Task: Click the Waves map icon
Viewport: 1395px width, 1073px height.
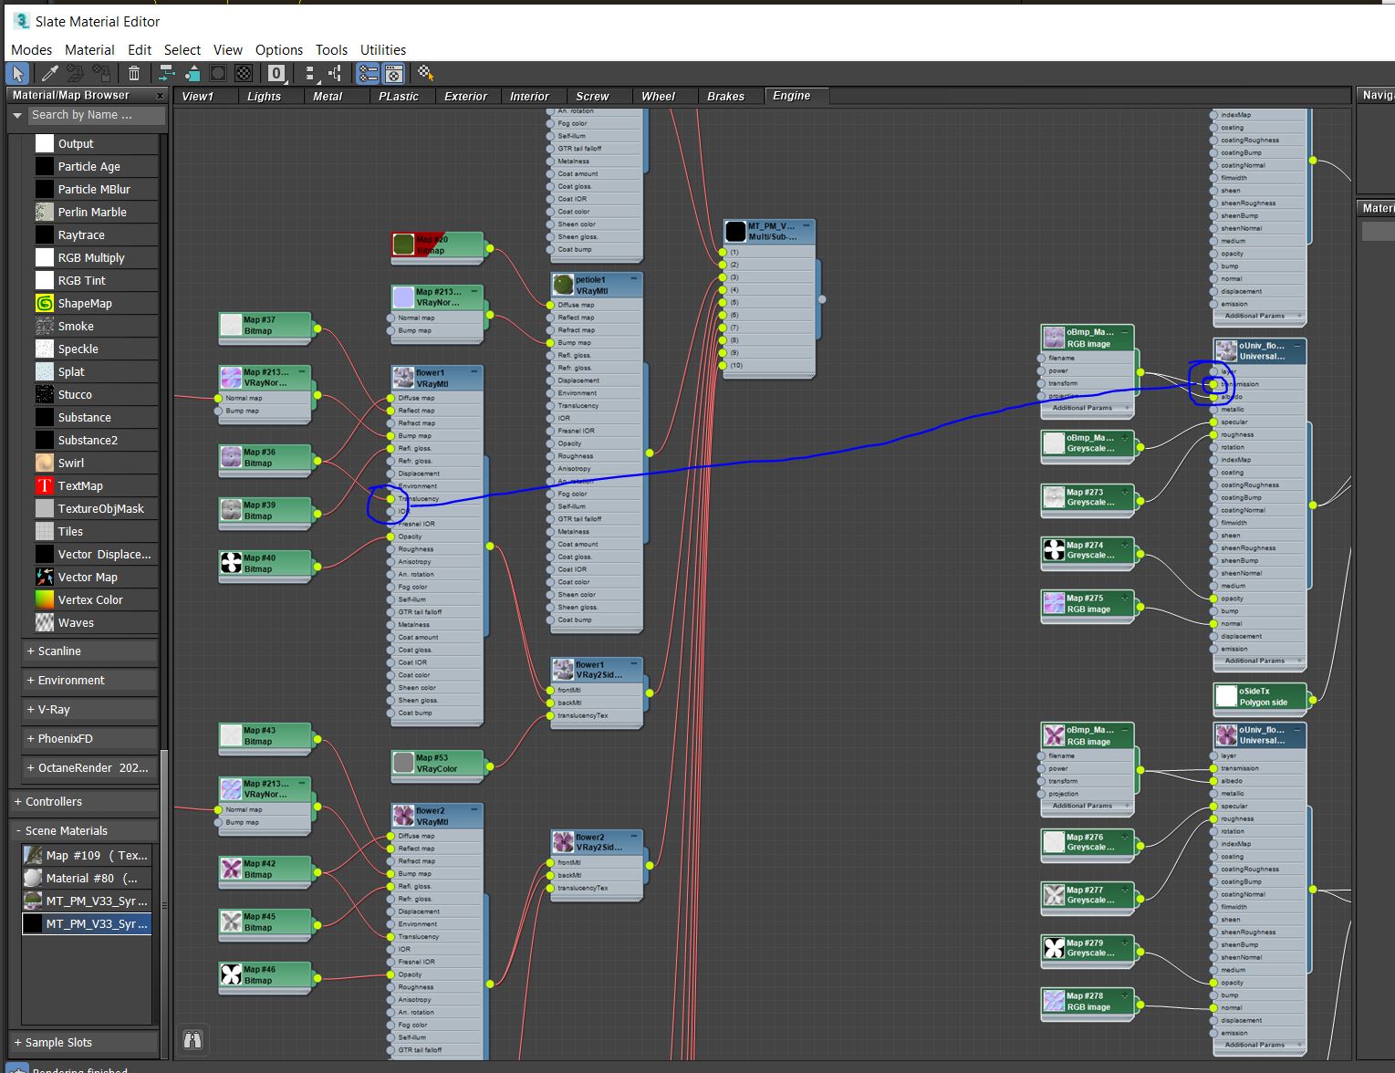Action: click(45, 622)
